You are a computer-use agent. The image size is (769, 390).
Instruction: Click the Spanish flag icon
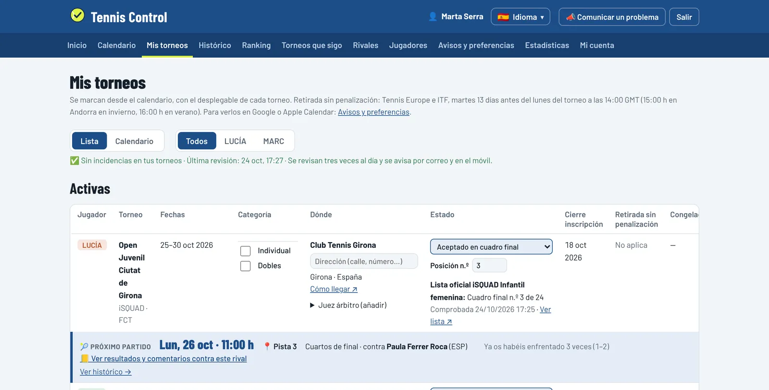(503, 17)
